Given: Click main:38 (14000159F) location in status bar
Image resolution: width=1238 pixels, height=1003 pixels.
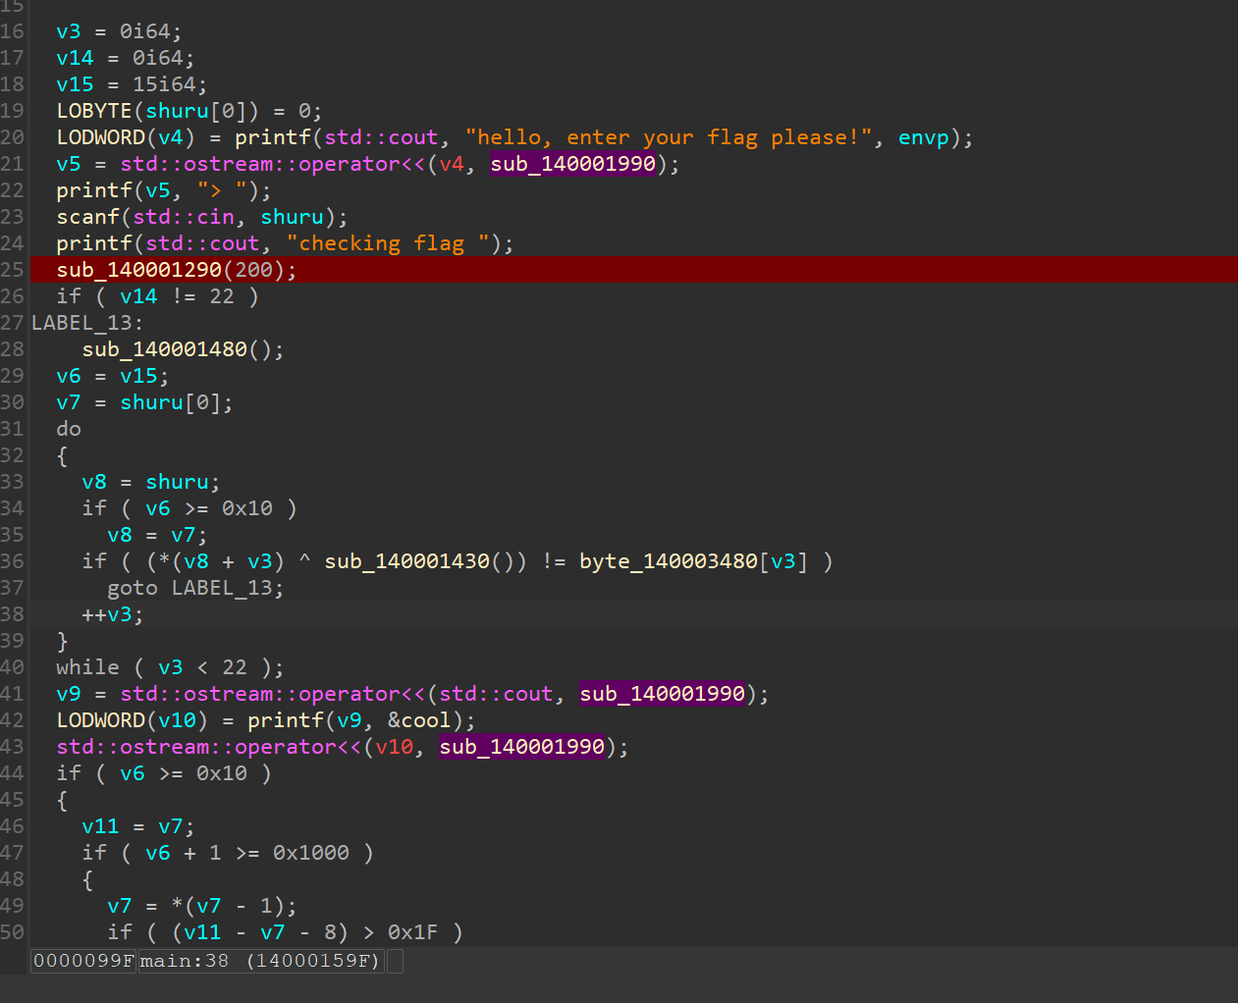Looking at the screenshot, I should pos(259,961).
